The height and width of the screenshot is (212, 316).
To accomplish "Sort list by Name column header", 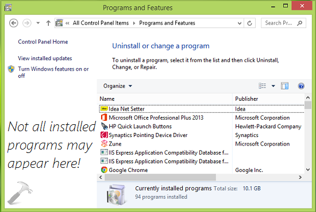I will [x=165, y=99].
